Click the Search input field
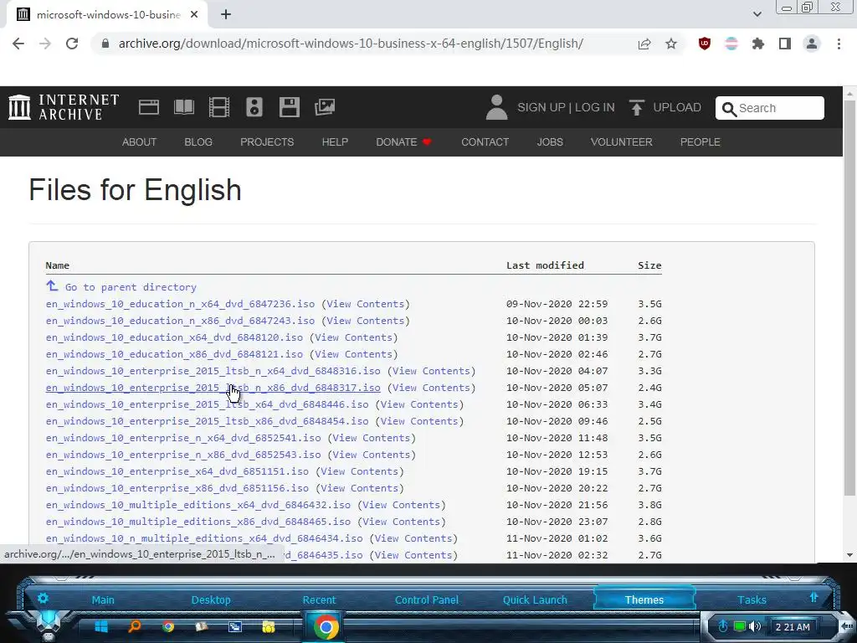The height and width of the screenshot is (643, 857). (x=770, y=108)
